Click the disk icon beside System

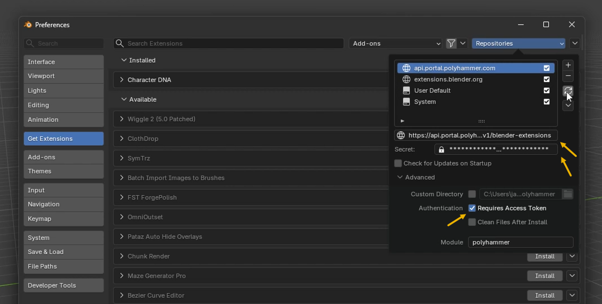pos(406,101)
